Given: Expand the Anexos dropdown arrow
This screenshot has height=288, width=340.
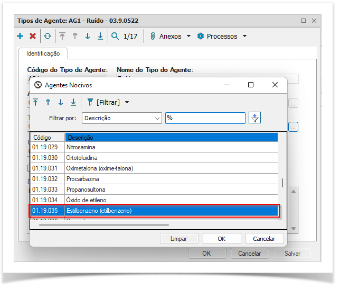Looking at the screenshot, I should click(x=188, y=36).
